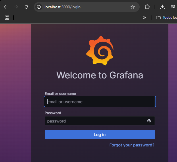177x162 pixels.
Task: Select the localhost:3000/login address bar
Action: (x=86, y=7)
